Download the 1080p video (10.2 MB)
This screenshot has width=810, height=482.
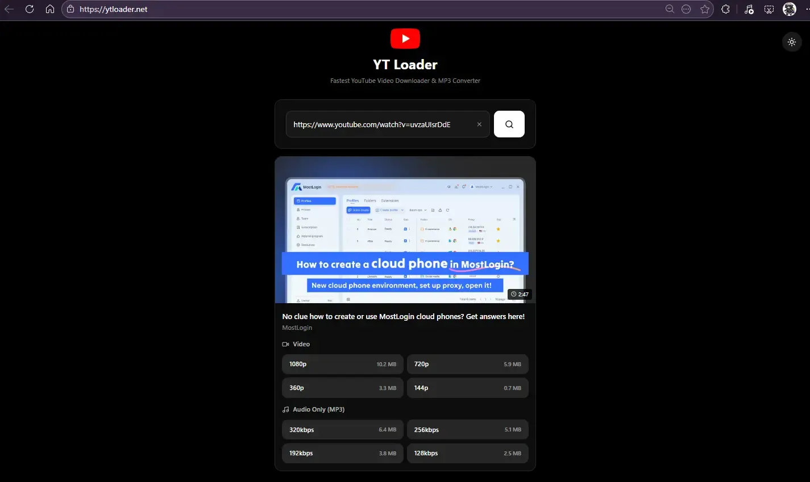point(342,364)
